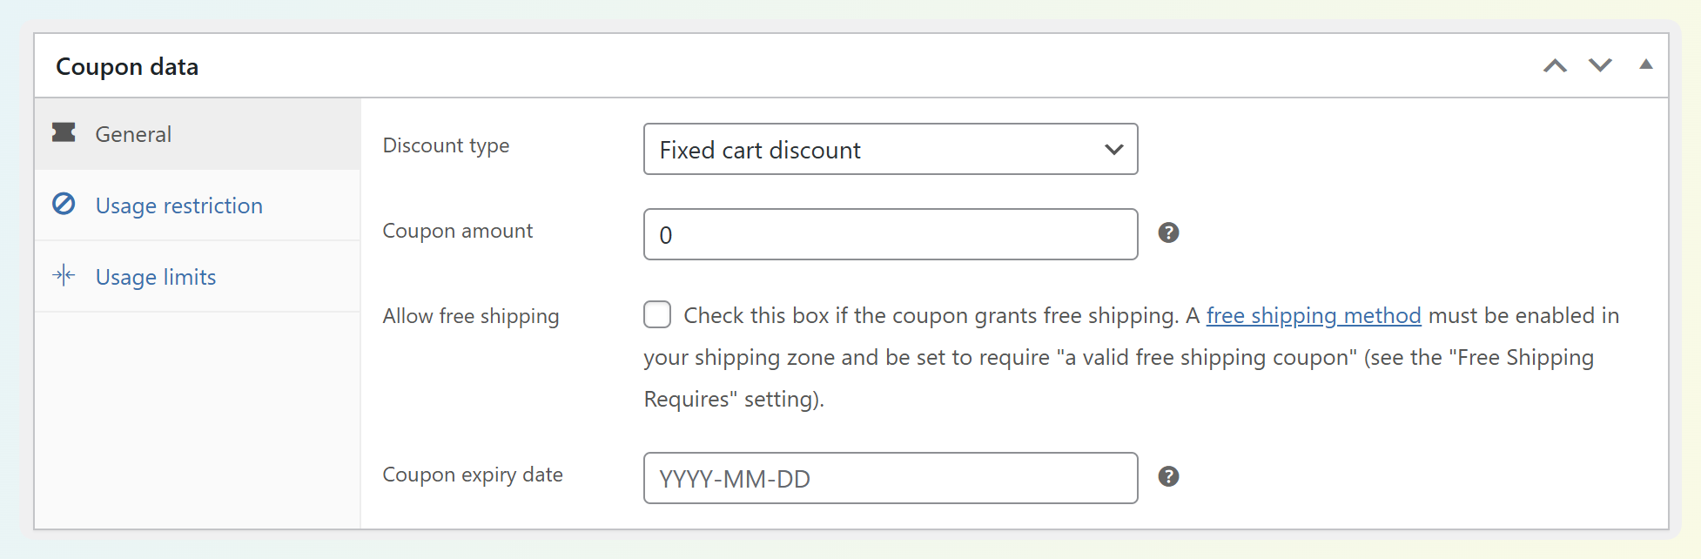Click the General tab ticket icon

point(64,132)
